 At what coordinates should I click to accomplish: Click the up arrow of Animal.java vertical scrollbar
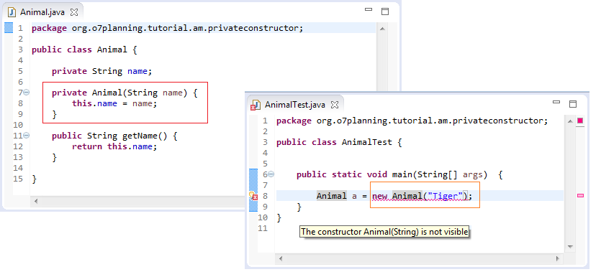pos(381,29)
